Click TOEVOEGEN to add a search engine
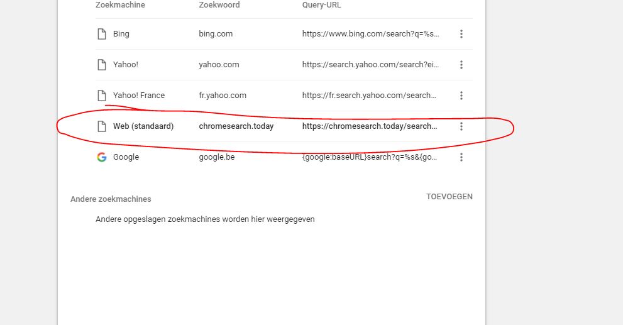The image size is (623, 325). (449, 197)
